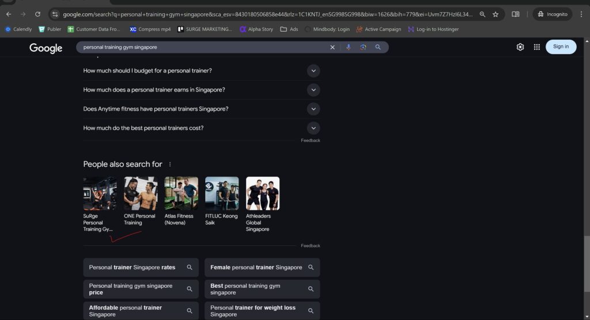590x320 pixels.
Task: Click the Sign in button
Action: [x=561, y=47]
